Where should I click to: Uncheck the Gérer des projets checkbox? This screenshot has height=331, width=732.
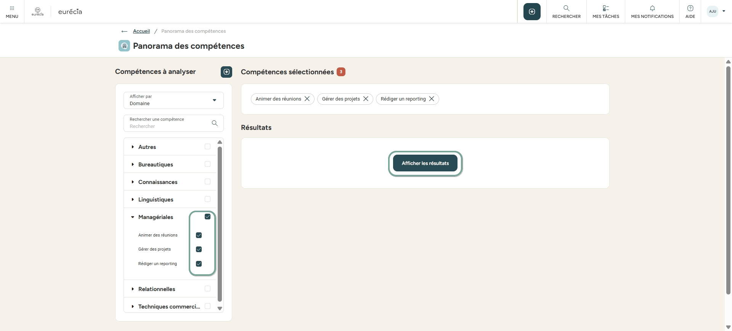pos(199,249)
